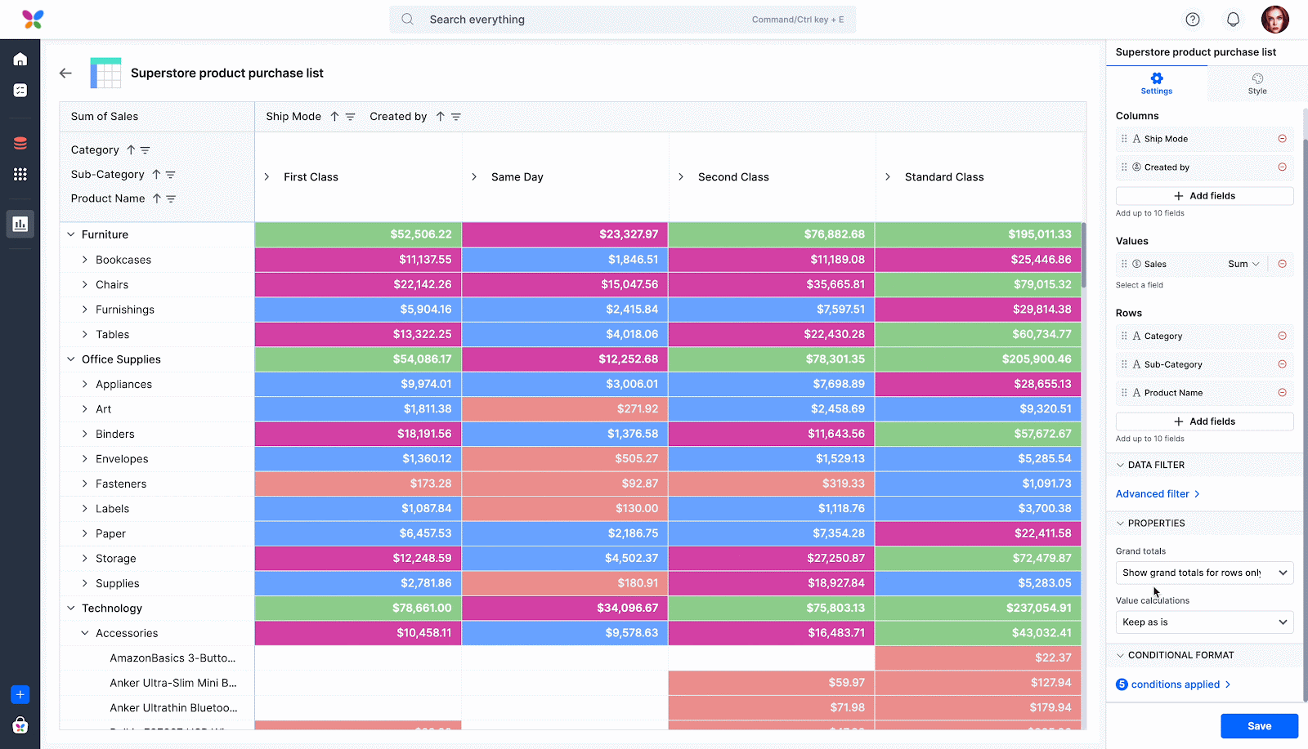Select the Furniture First Class $52,506.22 cell

point(358,234)
